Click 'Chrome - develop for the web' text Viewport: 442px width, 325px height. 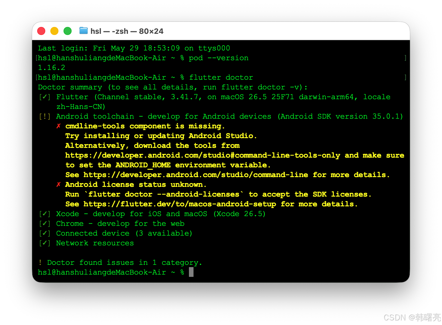(x=120, y=224)
